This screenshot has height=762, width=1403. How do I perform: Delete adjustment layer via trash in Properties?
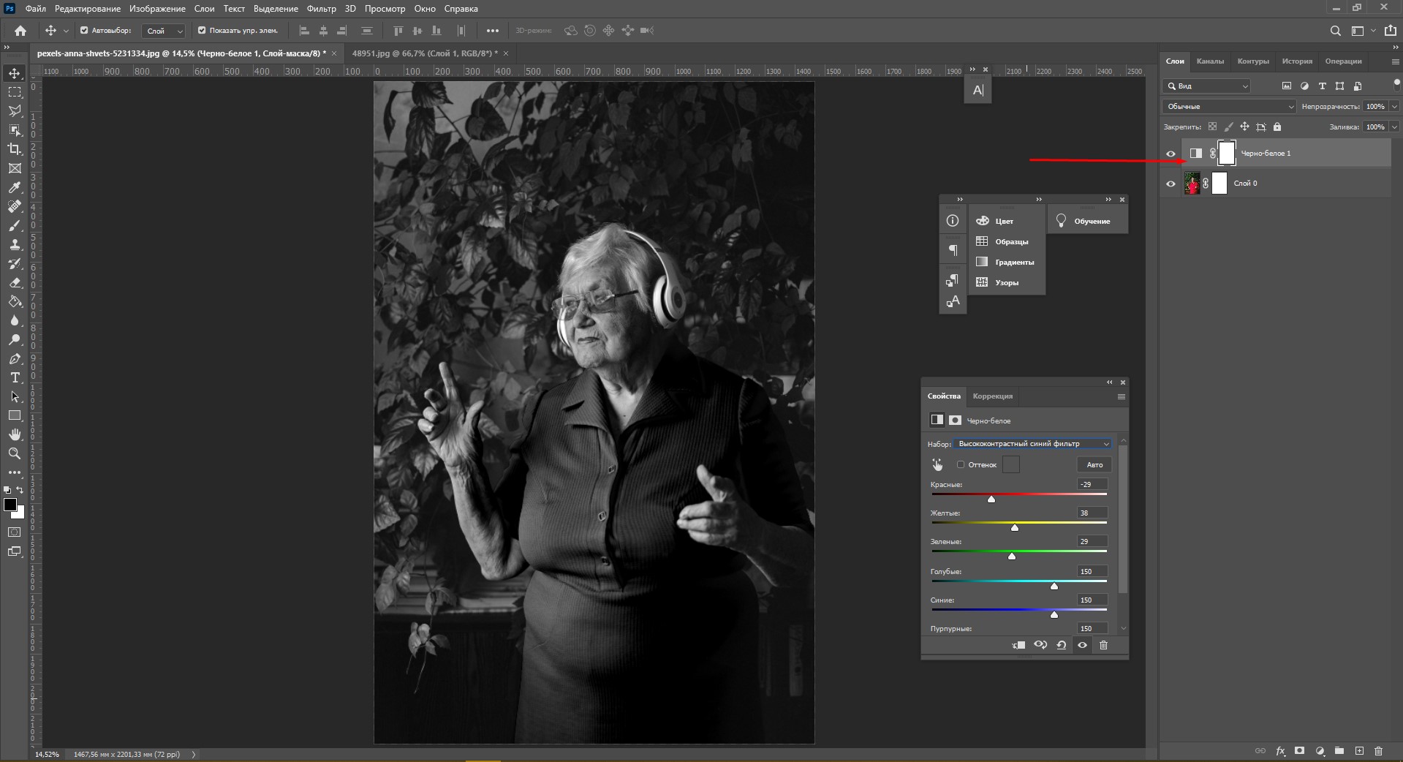1103,645
